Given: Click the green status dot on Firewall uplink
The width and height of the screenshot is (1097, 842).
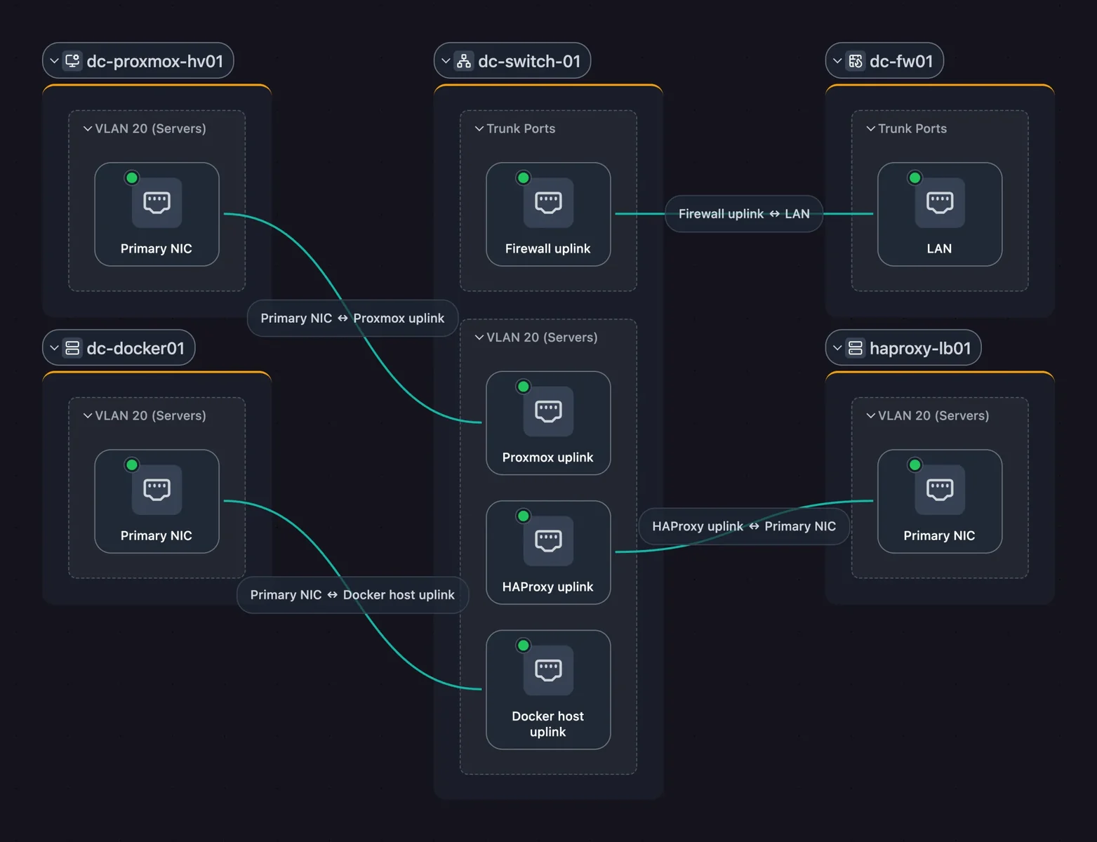Looking at the screenshot, I should click(523, 178).
